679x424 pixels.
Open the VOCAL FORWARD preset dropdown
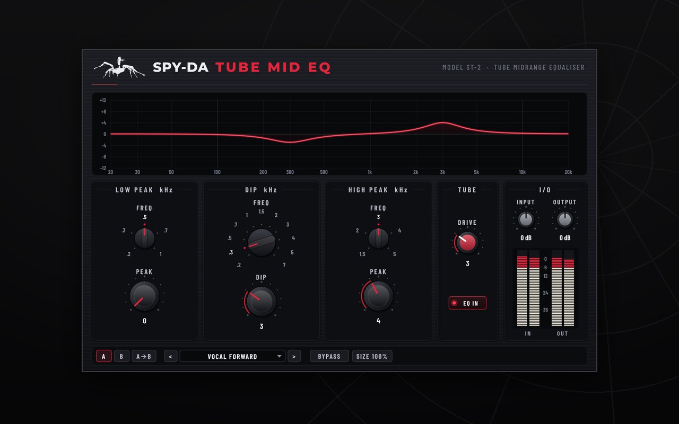[x=232, y=356]
